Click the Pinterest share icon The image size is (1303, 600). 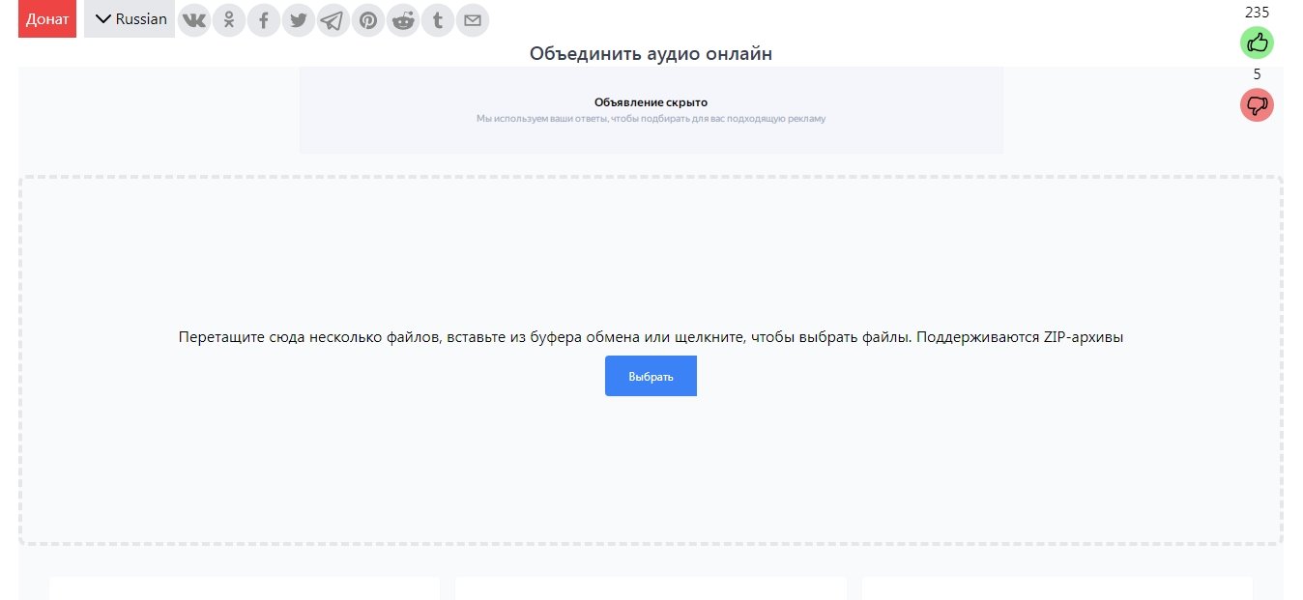(367, 19)
